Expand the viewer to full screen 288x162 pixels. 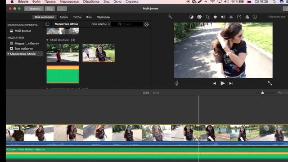(x=270, y=83)
